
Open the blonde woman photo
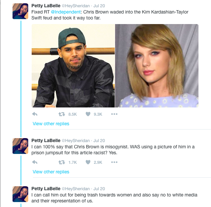[157, 66]
